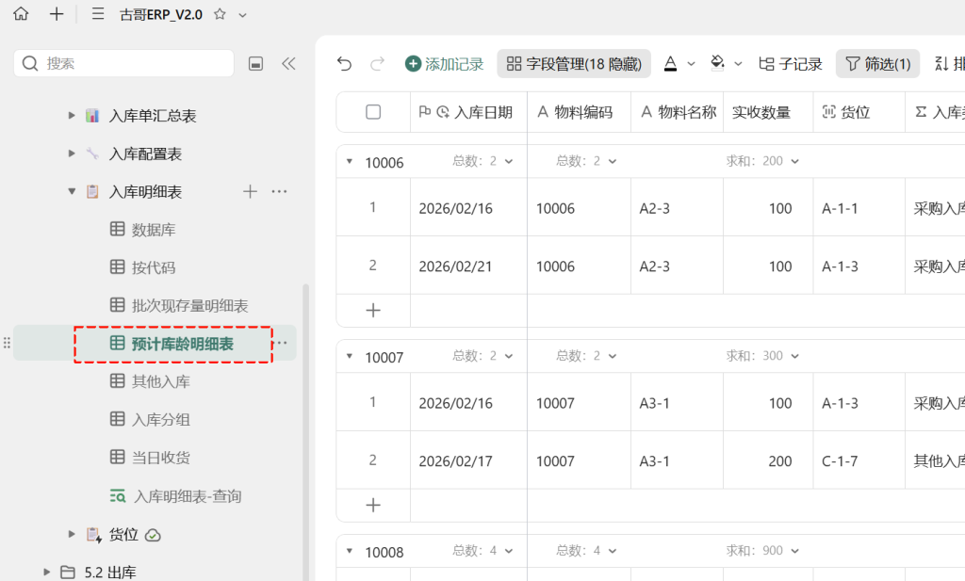
Task: Redo the last action
Action: coord(377,63)
